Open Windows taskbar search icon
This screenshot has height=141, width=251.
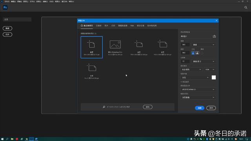coord(7,139)
